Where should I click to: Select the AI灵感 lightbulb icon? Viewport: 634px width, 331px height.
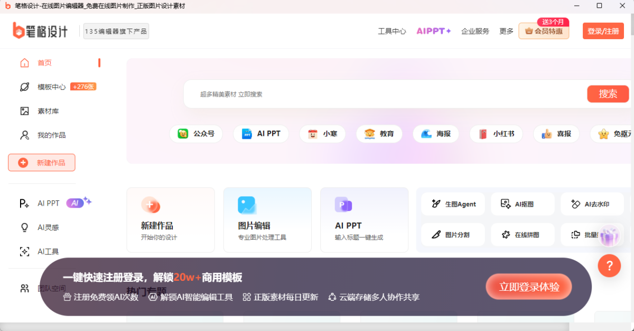(24, 227)
